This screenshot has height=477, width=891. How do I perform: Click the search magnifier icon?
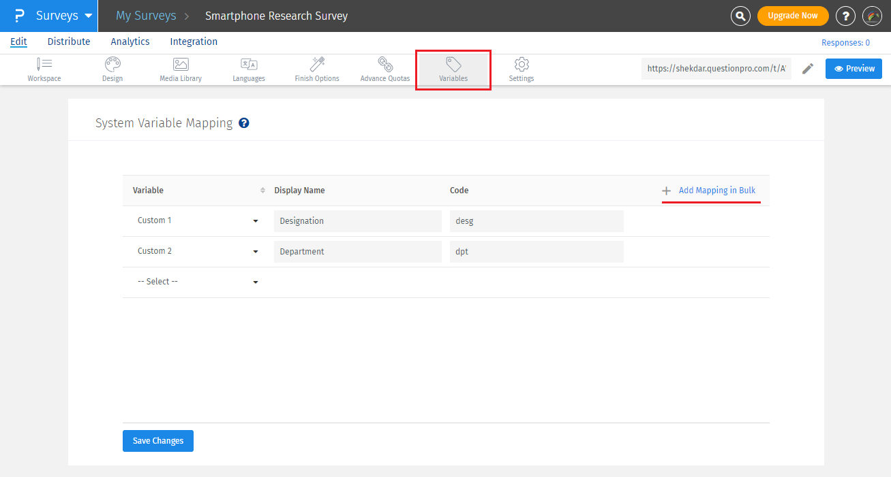pyautogui.click(x=740, y=16)
